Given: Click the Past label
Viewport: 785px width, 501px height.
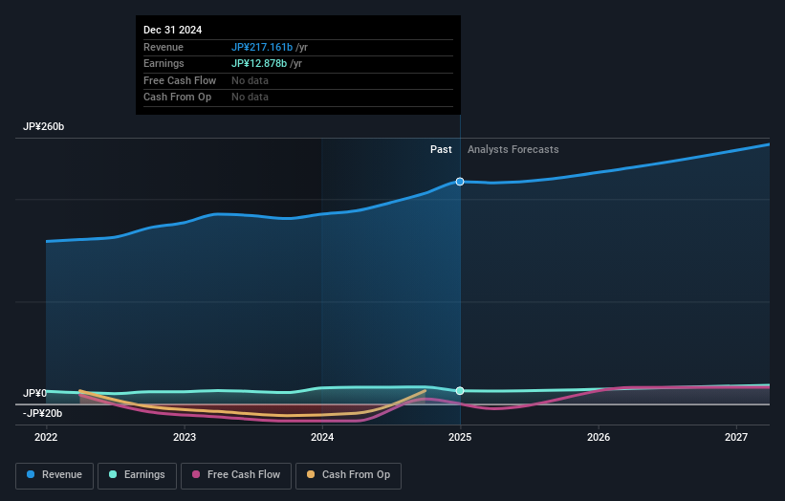Looking at the screenshot, I should (x=441, y=149).
